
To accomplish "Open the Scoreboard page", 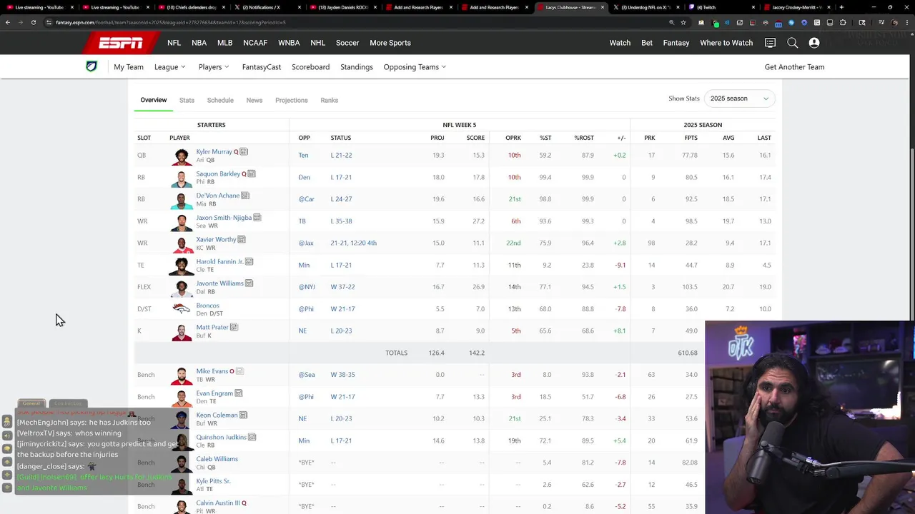I will tap(311, 67).
